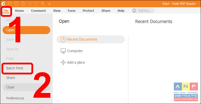Screen dimensions: 201x104
Task: Open the File tab
Action: coord(6,11)
